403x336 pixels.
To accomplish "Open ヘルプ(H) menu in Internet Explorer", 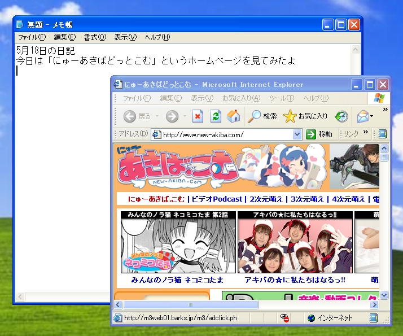I will click(316, 98).
